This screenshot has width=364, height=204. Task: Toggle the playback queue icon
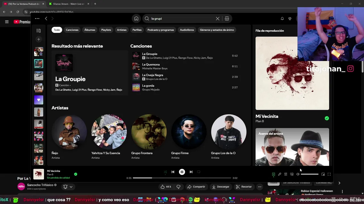(x=286, y=174)
